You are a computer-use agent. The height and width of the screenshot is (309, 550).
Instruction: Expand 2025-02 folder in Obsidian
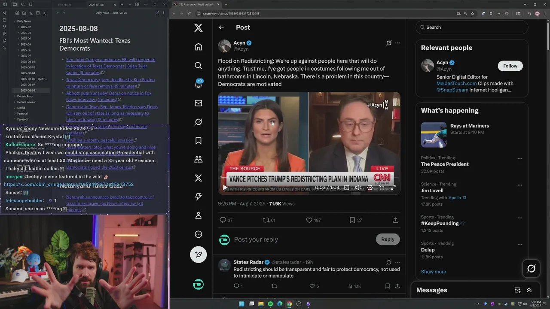18,27
